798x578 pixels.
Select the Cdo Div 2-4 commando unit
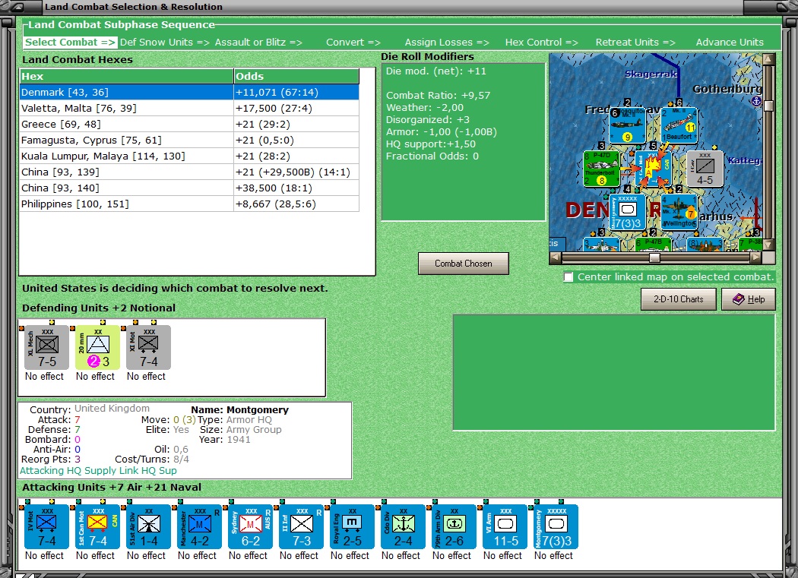coord(403,526)
